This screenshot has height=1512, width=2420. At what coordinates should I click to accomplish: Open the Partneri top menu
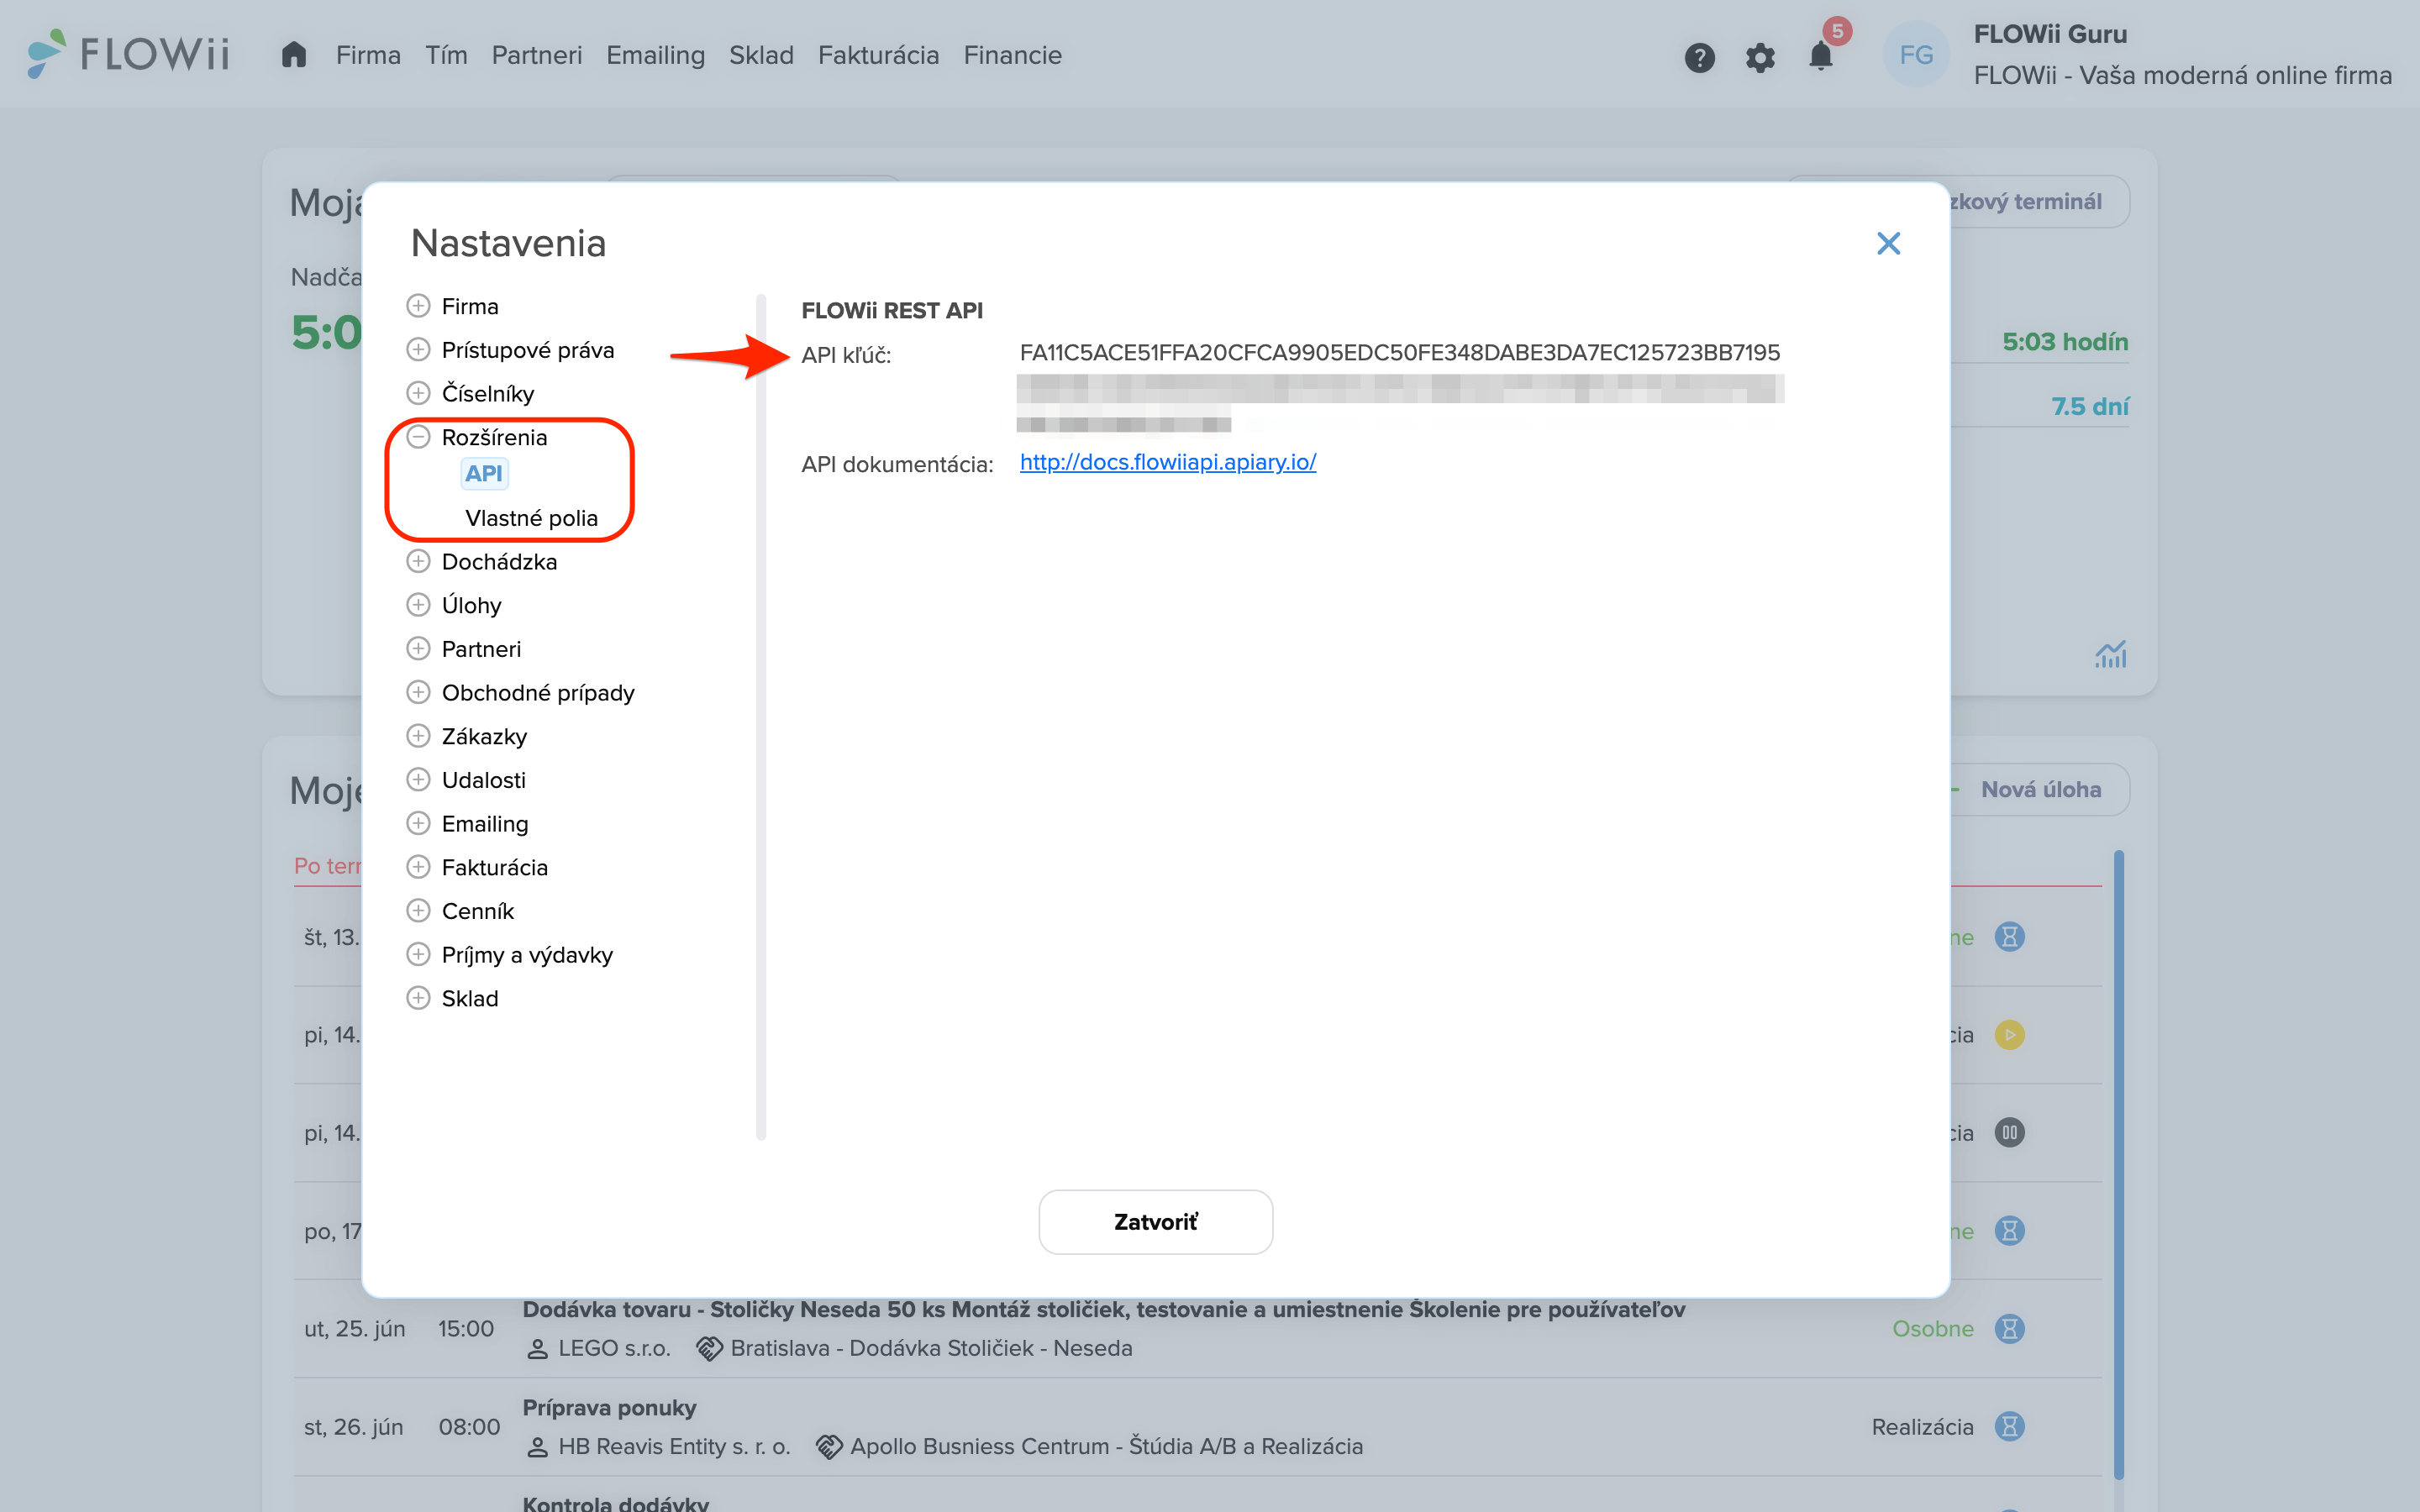(537, 55)
